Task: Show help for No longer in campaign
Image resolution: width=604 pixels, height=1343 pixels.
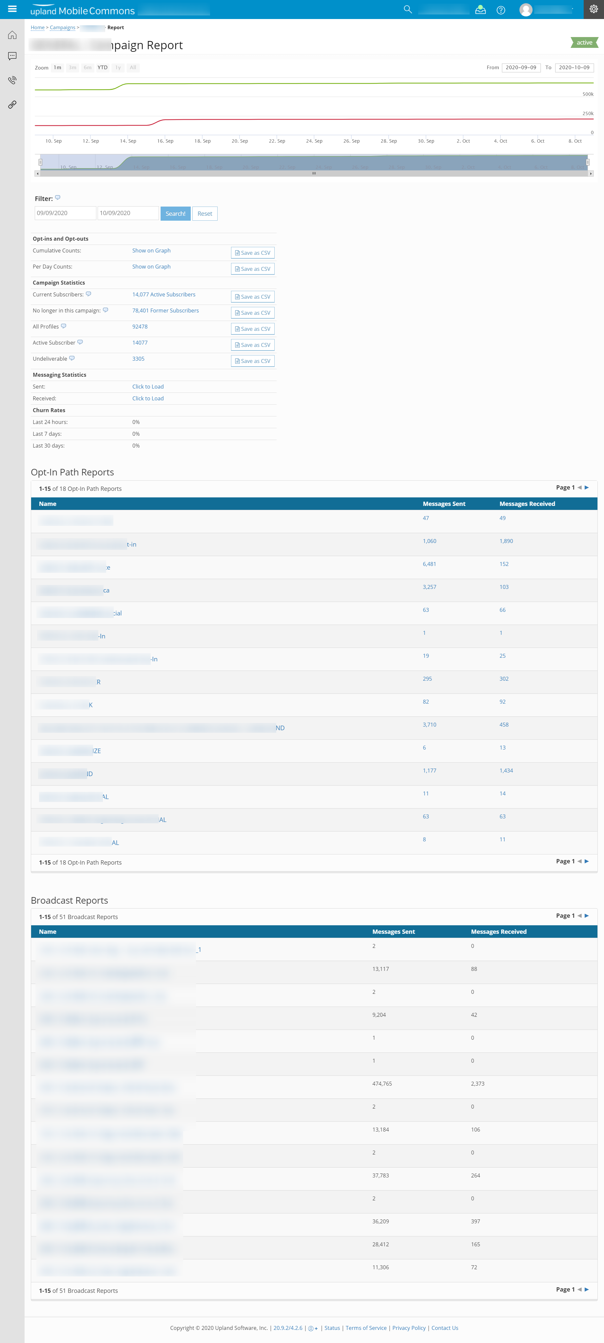Action: (105, 310)
